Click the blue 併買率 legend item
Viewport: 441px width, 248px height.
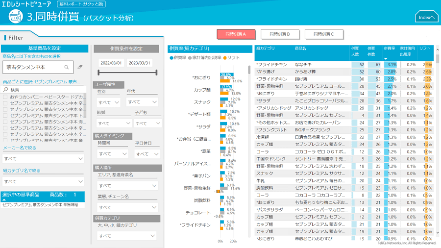click(178, 58)
